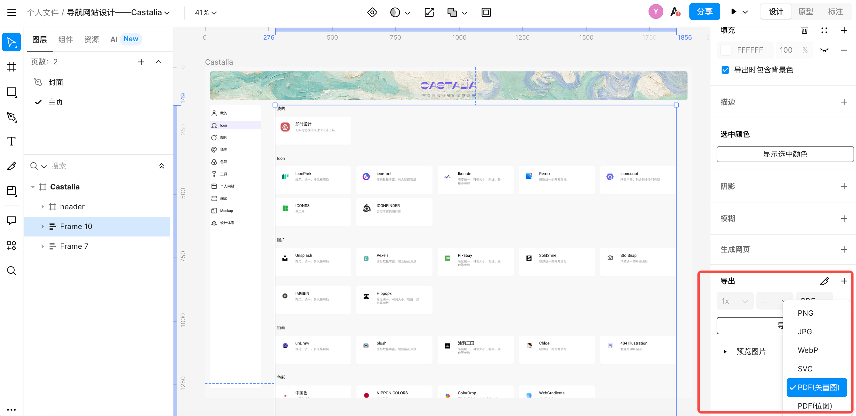
Task: Select the Pencil drawing tool
Action: click(x=12, y=166)
